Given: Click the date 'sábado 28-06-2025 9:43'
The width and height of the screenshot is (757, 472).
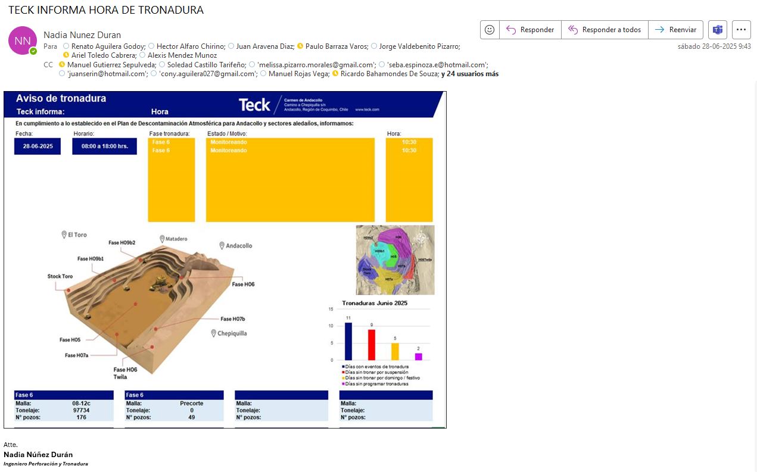Looking at the screenshot, I should [x=714, y=46].
